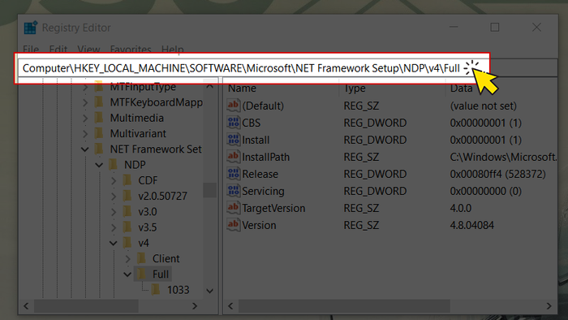Collapse the NET Framework Setup key

click(x=84, y=149)
